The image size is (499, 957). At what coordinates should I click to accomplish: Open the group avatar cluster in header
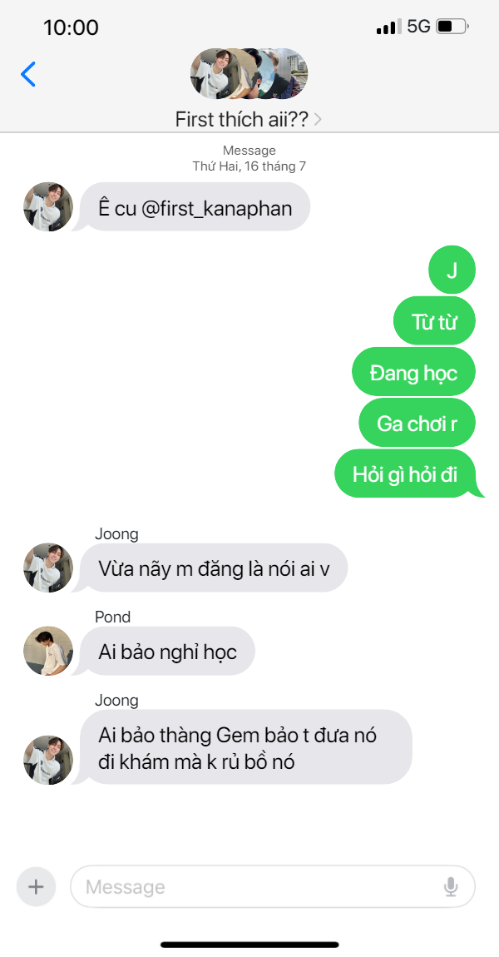point(249,74)
